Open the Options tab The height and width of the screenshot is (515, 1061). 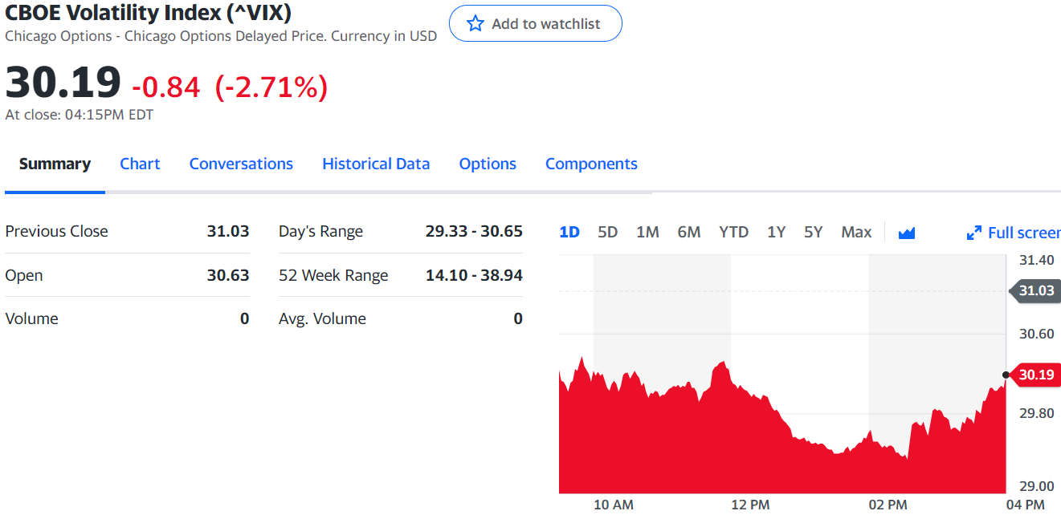488,164
